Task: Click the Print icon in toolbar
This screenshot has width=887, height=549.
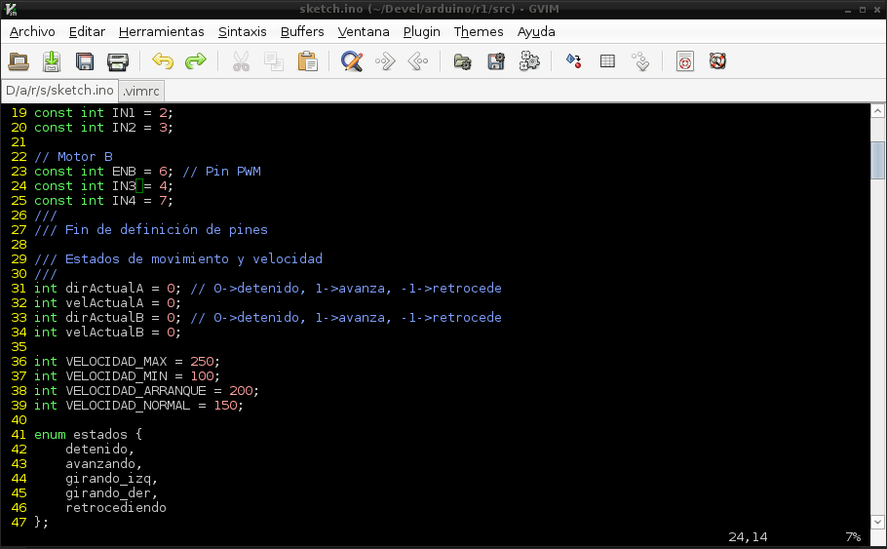Action: 118,61
